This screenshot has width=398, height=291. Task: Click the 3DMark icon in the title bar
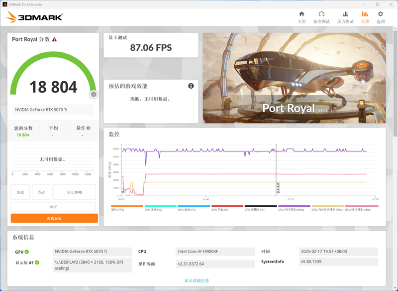coord(4,4)
